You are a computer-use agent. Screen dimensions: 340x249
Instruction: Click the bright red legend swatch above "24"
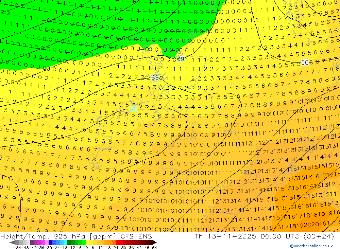pyautogui.click(x=117, y=243)
